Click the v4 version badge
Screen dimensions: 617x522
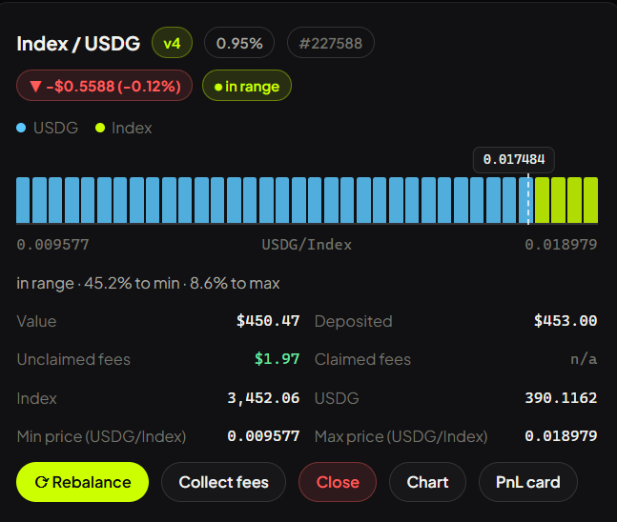[x=172, y=43]
